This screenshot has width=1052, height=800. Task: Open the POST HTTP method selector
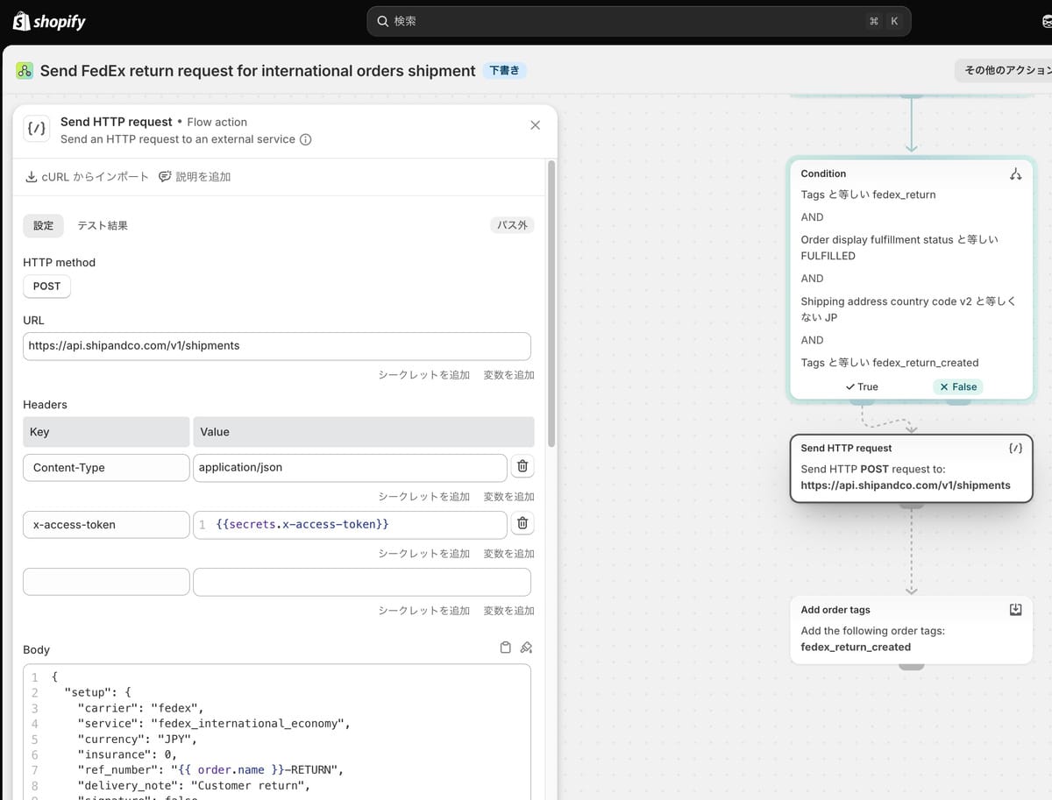point(47,287)
